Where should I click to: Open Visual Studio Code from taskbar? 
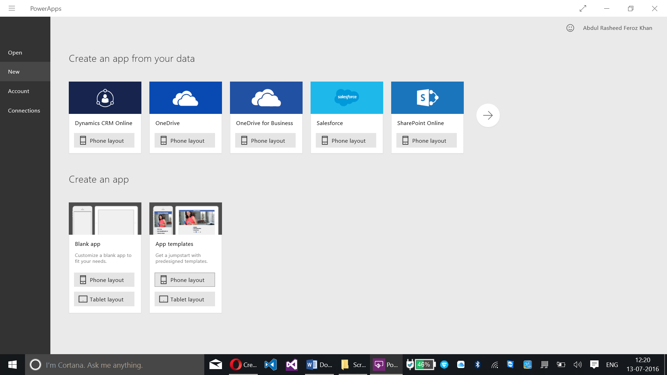[x=271, y=365]
